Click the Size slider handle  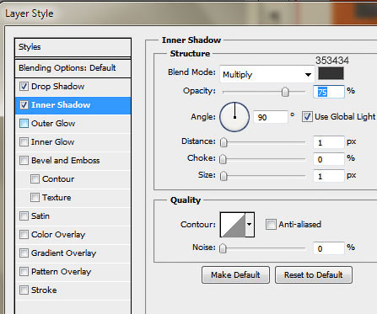(x=224, y=176)
